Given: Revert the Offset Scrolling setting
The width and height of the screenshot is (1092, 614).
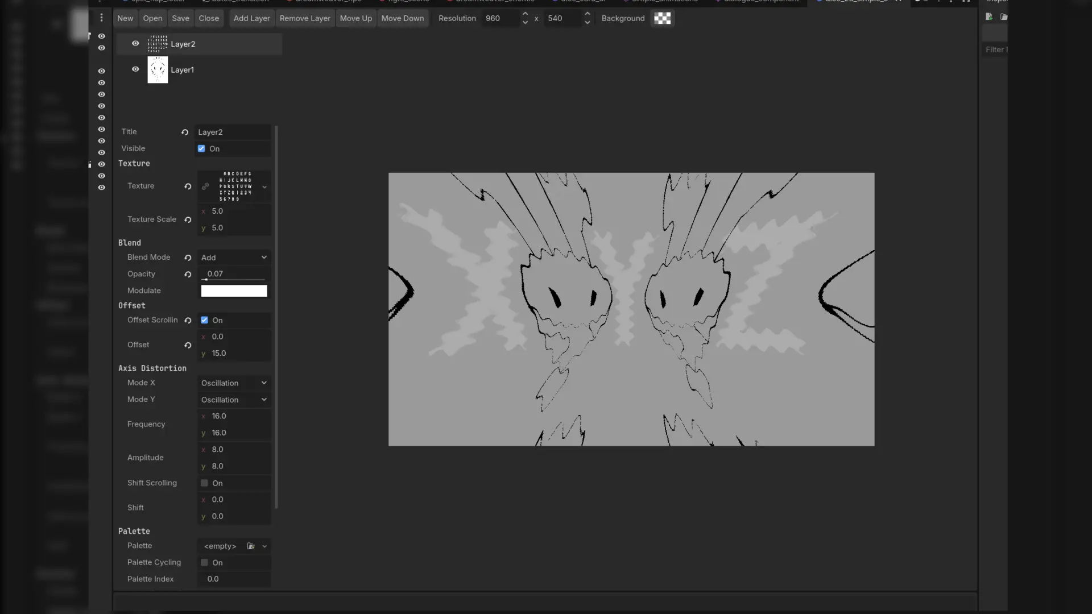Looking at the screenshot, I should [x=188, y=321].
